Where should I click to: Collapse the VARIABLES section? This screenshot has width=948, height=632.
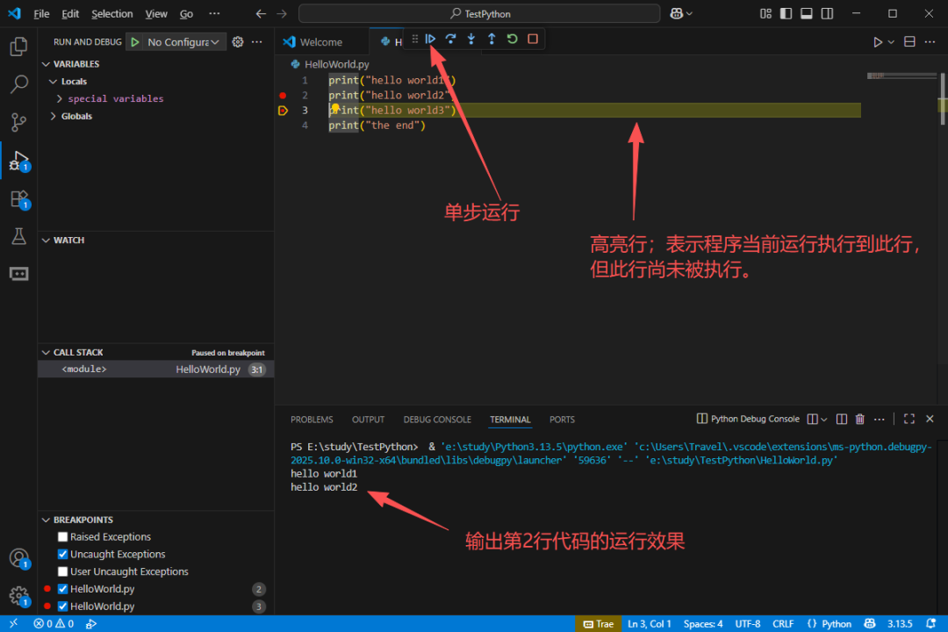coord(46,63)
